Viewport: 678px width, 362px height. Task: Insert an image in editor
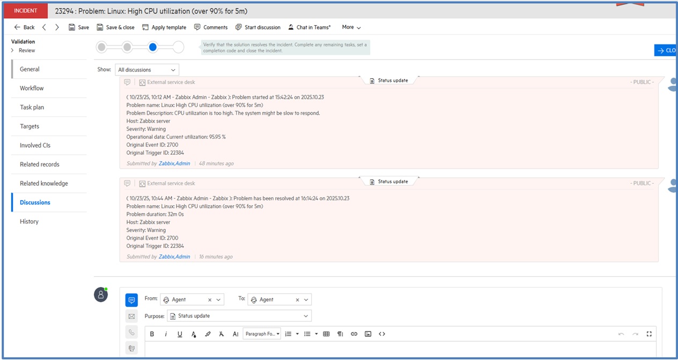coord(368,334)
